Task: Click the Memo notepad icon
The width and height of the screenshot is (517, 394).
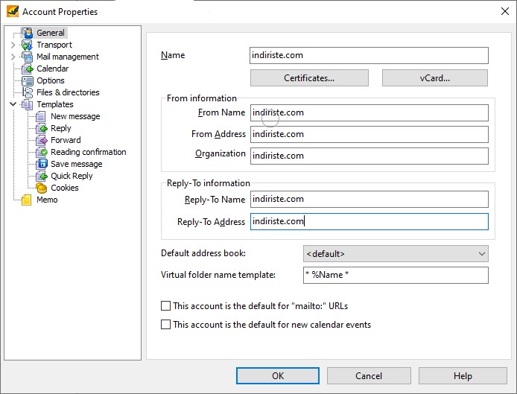Action: pyautogui.click(x=26, y=200)
